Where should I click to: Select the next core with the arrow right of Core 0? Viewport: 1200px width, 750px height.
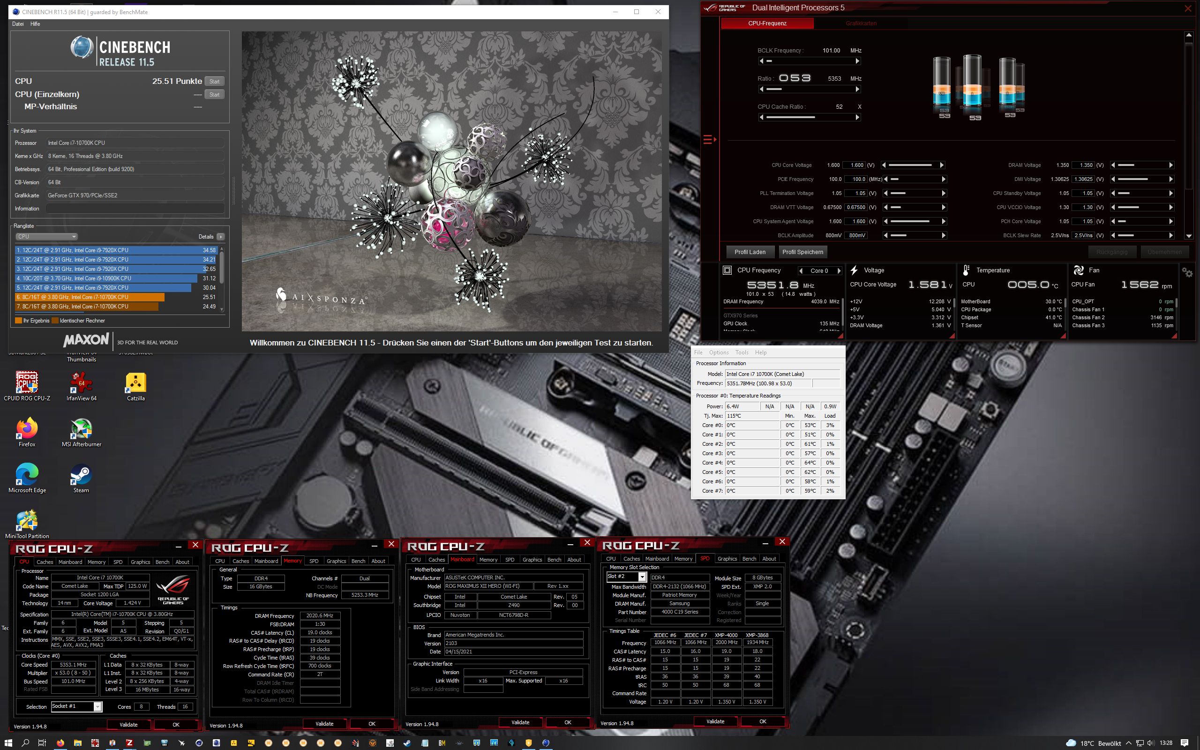coord(839,271)
